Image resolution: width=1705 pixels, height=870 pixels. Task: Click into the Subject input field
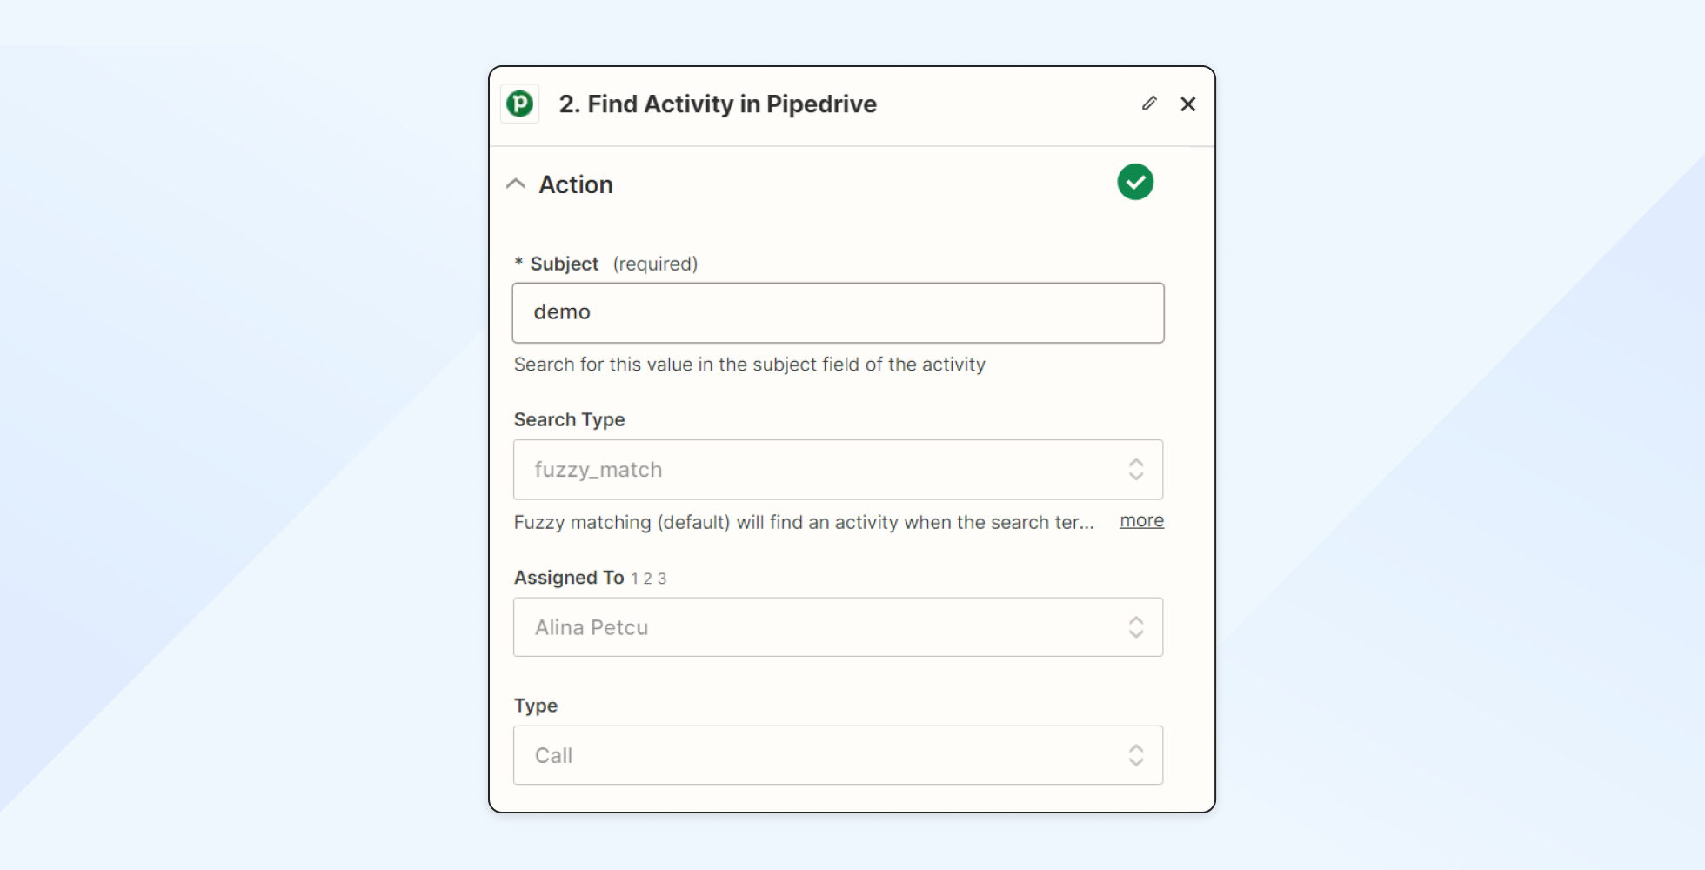[838, 312]
